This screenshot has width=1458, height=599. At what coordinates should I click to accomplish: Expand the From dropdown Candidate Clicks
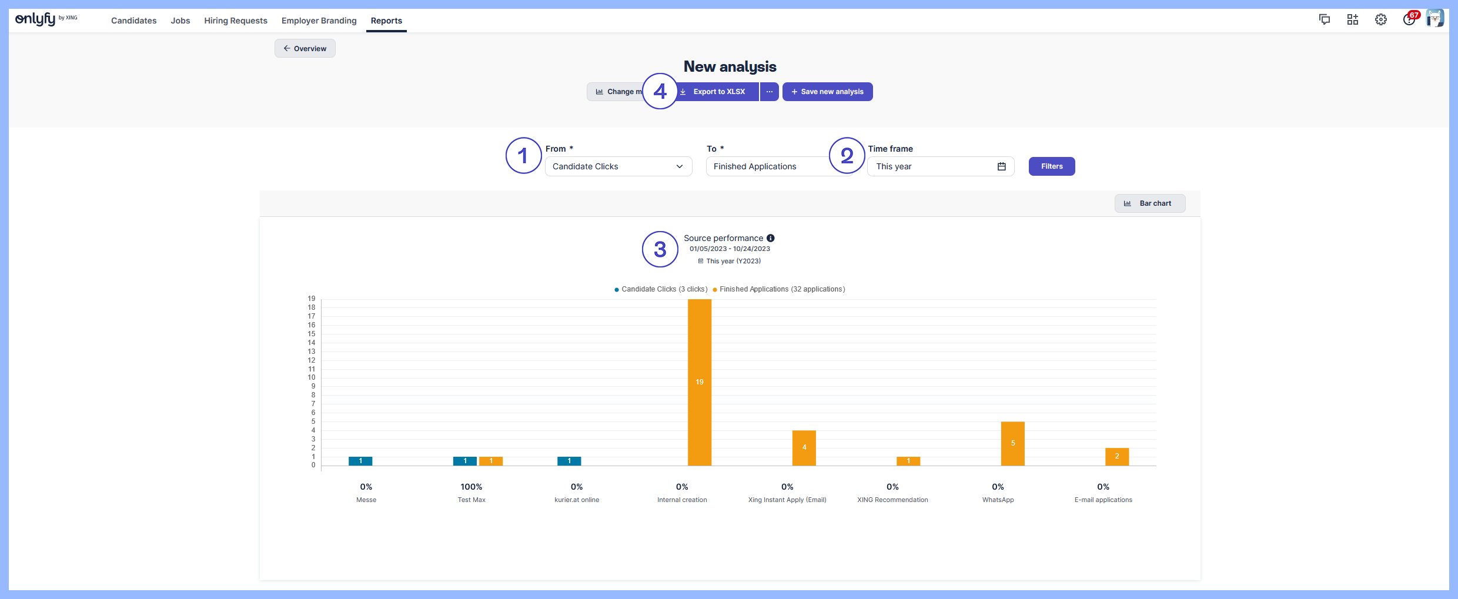[618, 166]
